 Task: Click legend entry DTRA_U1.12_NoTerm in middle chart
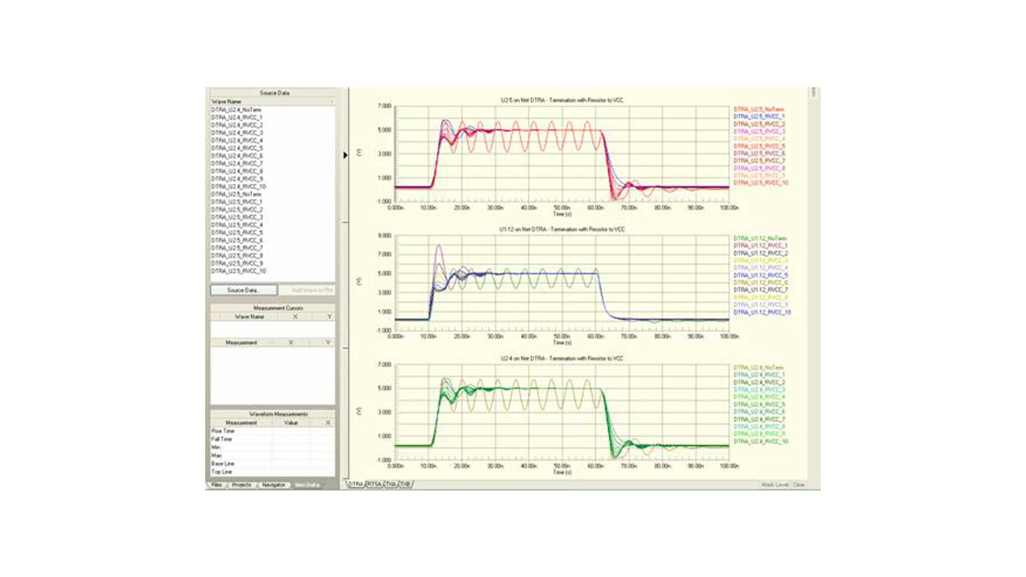tap(760, 238)
